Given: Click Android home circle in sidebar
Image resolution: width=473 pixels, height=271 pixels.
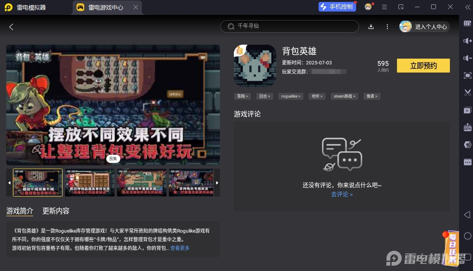Looking at the screenshot, I should pyautogui.click(x=467, y=236).
